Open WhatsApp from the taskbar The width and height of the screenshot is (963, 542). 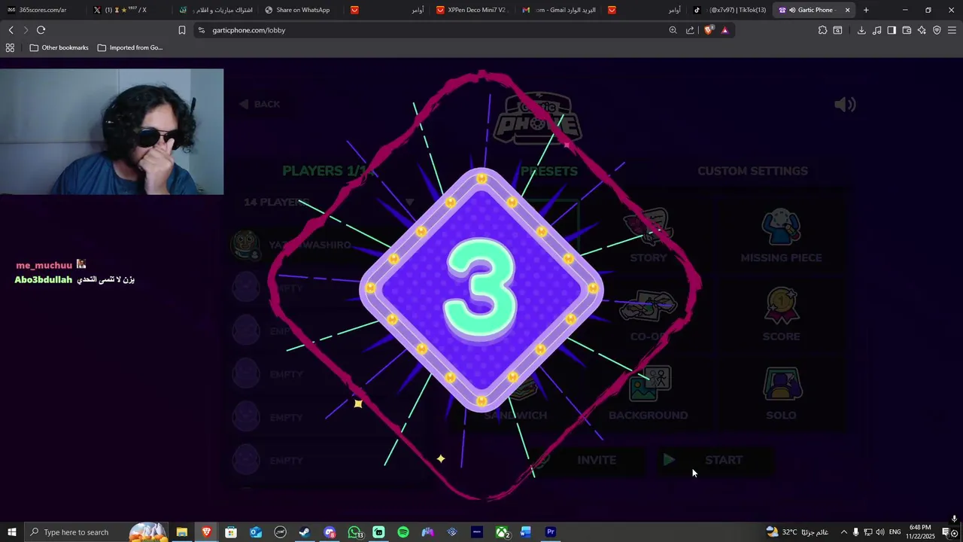[x=354, y=532]
